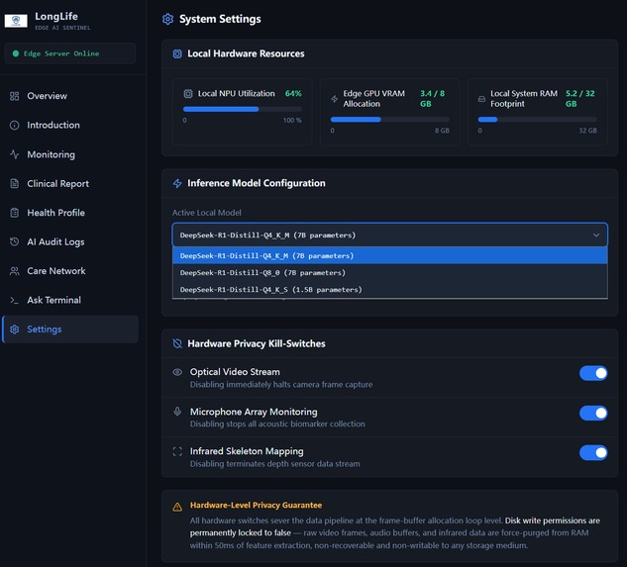Viewport: 627px width, 567px height.
Task: Open the Introduction section
Action: tap(70, 125)
